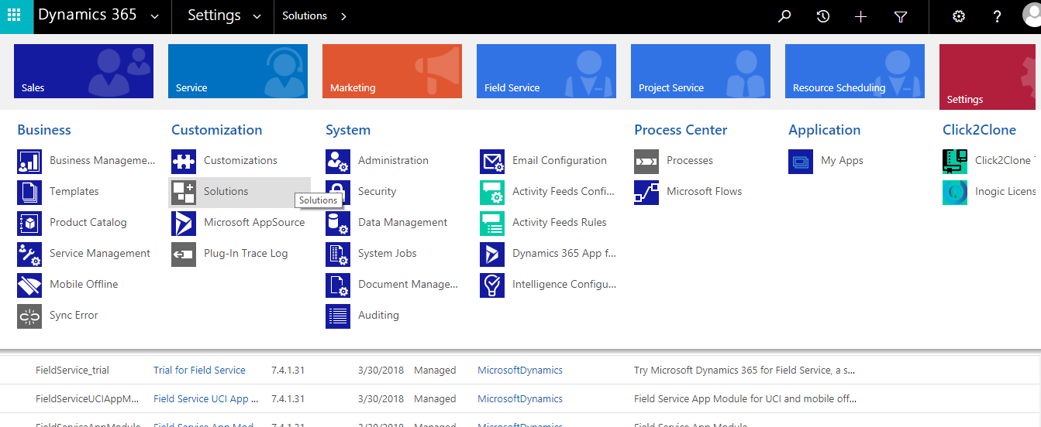
Task: Click the Service Management icon
Action: (29, 254)
